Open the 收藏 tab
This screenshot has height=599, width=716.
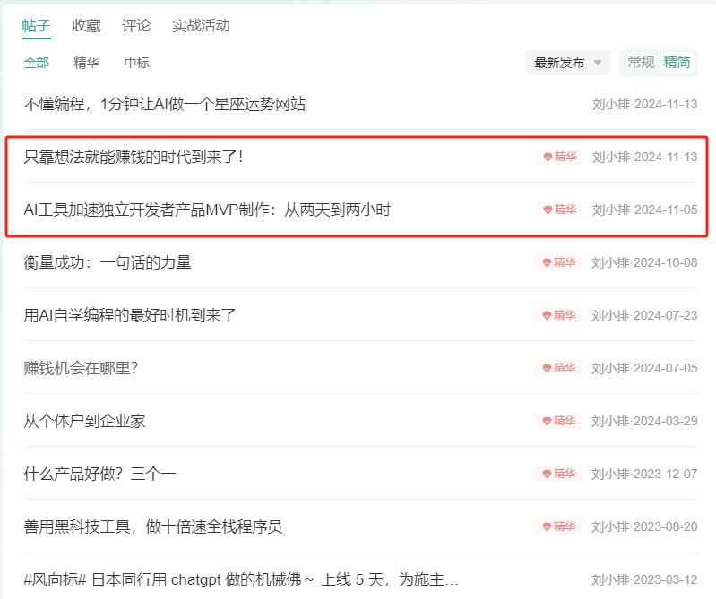[x=86, y=26]
